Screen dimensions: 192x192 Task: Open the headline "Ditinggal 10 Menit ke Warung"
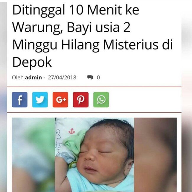(76, 11)
